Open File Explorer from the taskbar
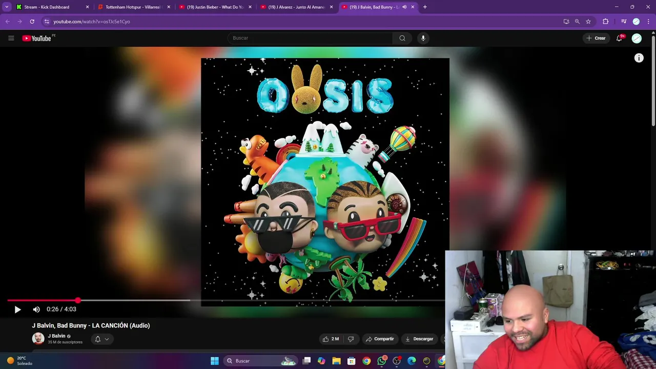This screenshot has height=369, width=656. (x=336, y=361)
